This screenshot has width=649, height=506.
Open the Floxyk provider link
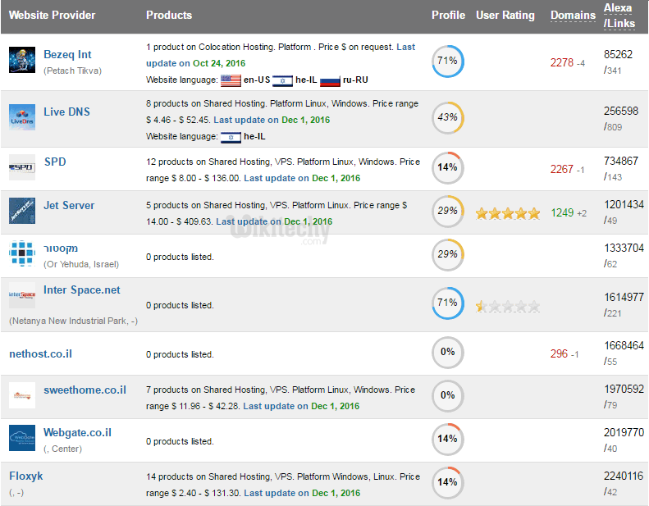coord(26,476)
